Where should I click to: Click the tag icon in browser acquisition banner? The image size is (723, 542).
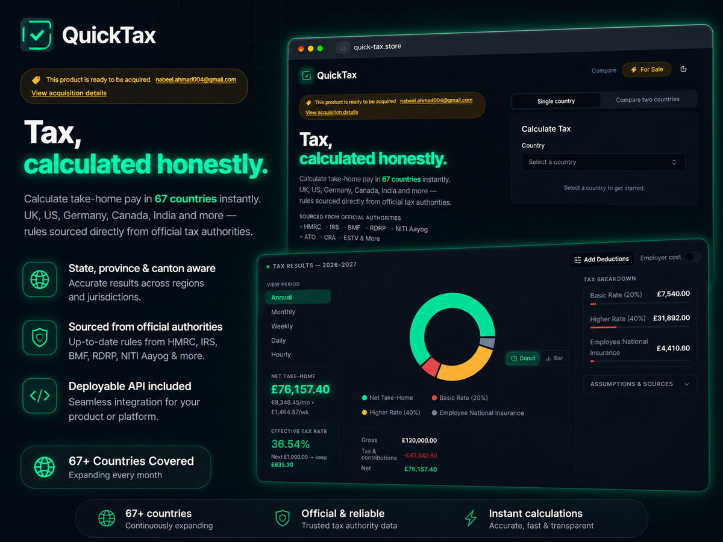(x=309, y=102)
